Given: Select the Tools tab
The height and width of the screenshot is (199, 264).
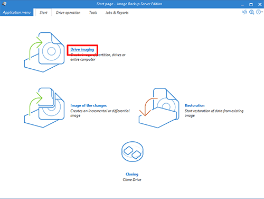Looking at the screenshot, I should [93, 13].
